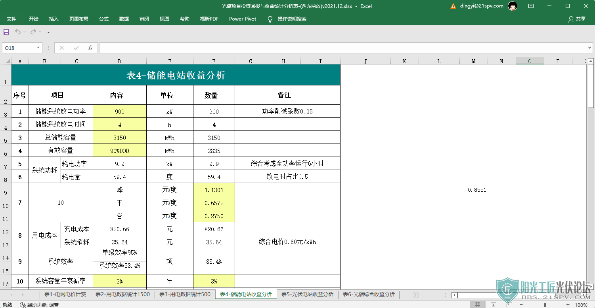Image resolution: width=595 pixels, height=308 pixels.
Task: Select column D header
Action: [120, 61]
